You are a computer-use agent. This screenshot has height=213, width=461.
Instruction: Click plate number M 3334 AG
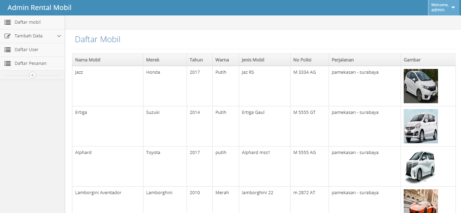coord(305,72)
